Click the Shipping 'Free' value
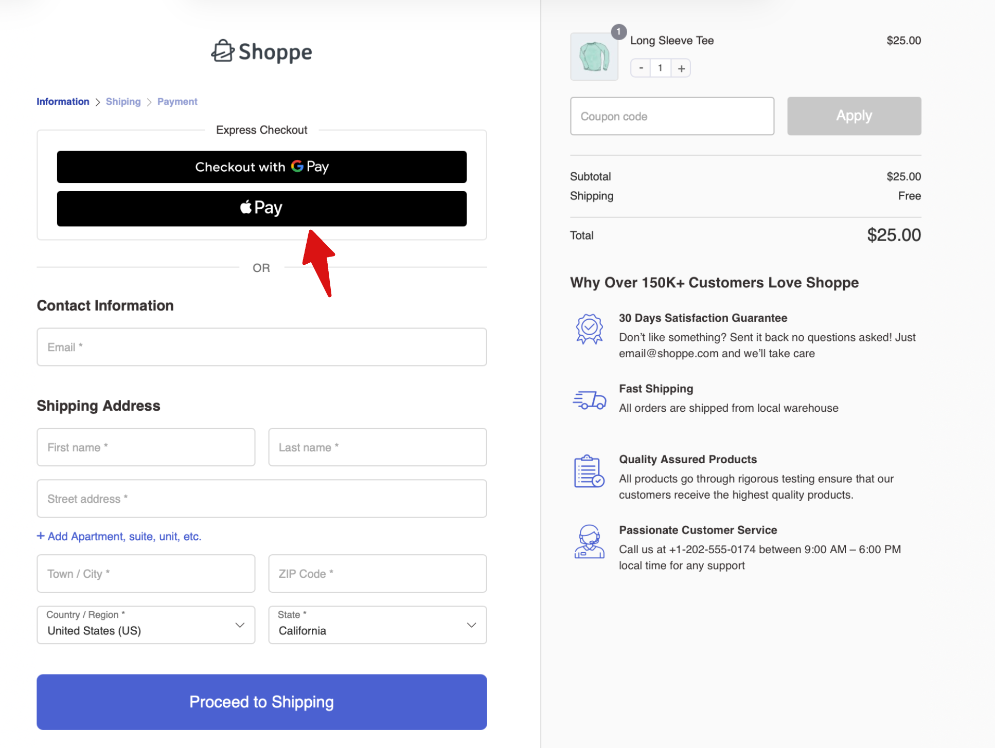995x748 pixels. [x=910, y=196]
